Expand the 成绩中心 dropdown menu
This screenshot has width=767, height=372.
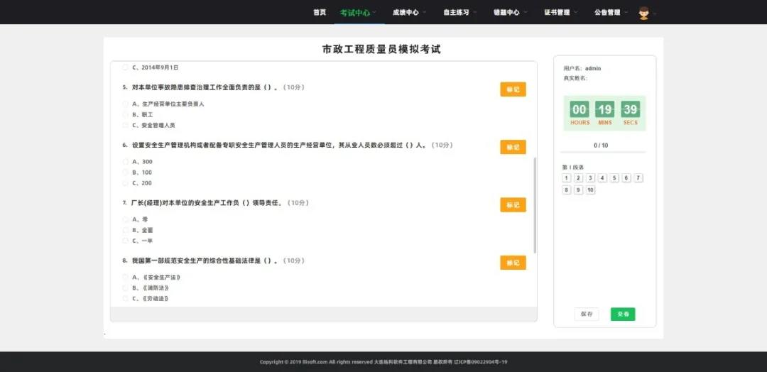click(x=410, y=12)
